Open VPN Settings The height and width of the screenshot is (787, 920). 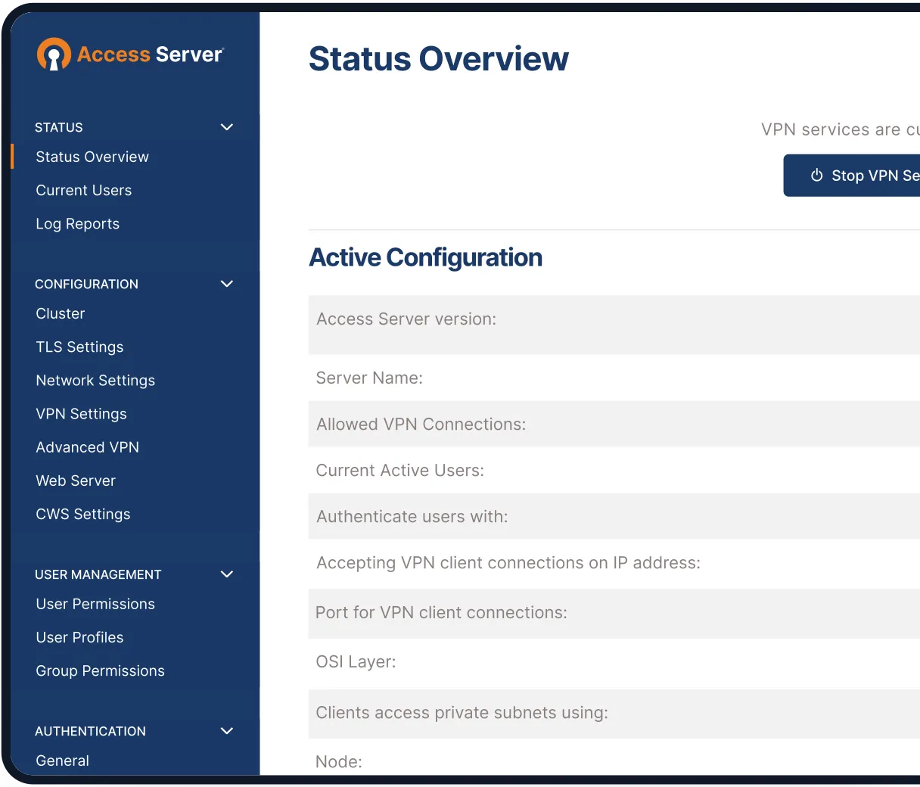click(x=81, y=414)
